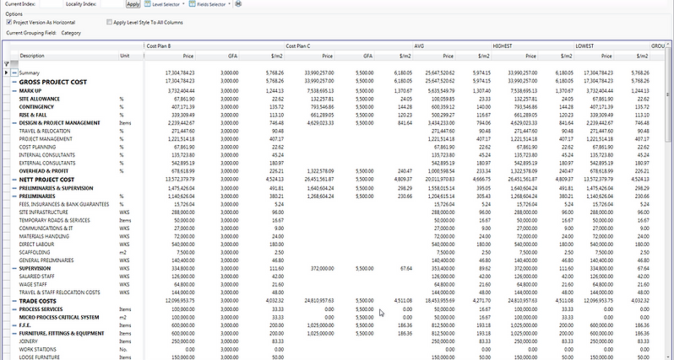Collapse the PROCESS SERVICES group
This screenshot has width=674, height=360.
(x=14, y=309)
